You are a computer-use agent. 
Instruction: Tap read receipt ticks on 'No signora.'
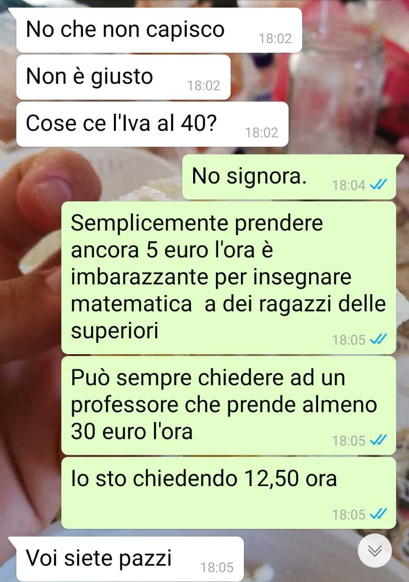(x=378, y=185)
